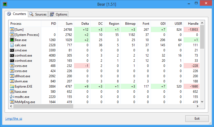Open the Options tab
The image size is (214, 127).
click(x=58, y=14)
